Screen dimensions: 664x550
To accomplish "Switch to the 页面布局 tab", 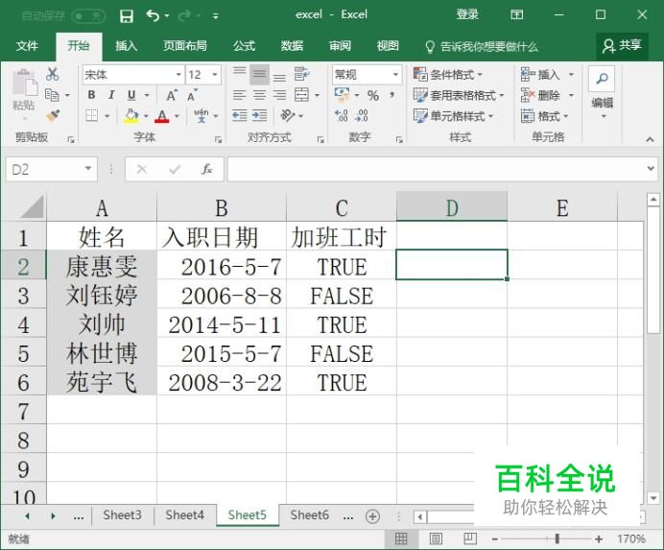I will 185,46.
